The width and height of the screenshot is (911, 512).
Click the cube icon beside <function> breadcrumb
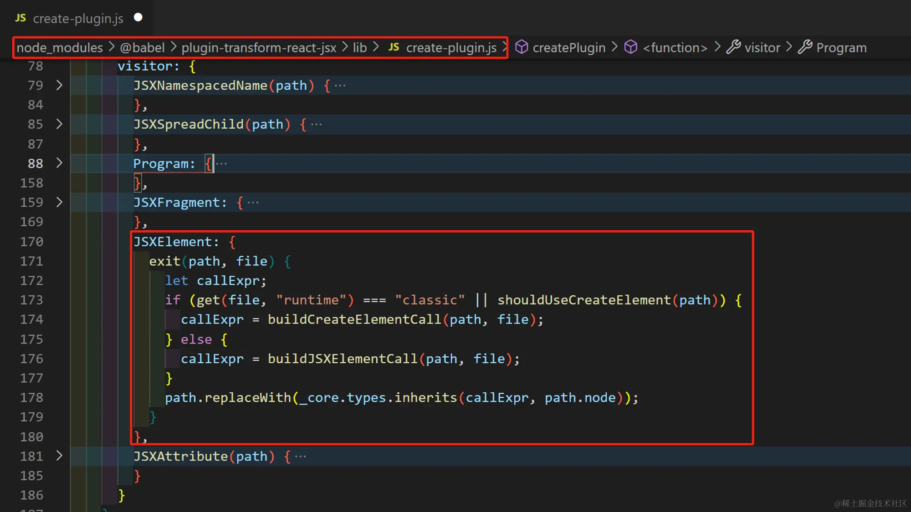pos(631,47)
